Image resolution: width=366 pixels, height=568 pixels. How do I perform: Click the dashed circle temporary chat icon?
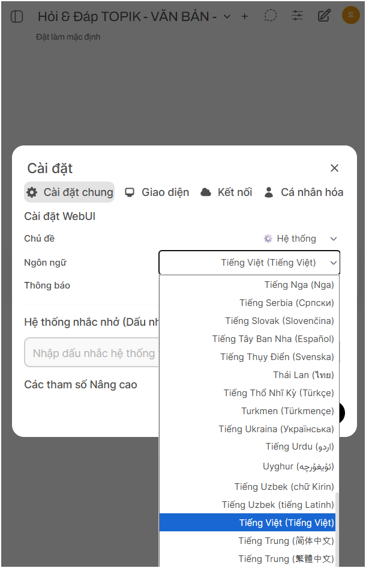click(271, 16)
